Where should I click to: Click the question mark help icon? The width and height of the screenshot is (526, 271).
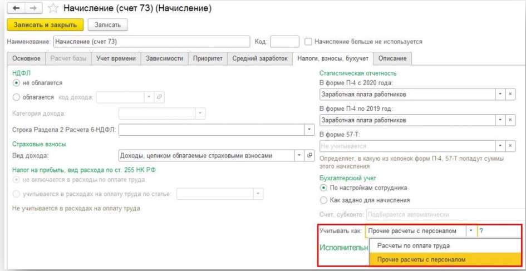481,230
